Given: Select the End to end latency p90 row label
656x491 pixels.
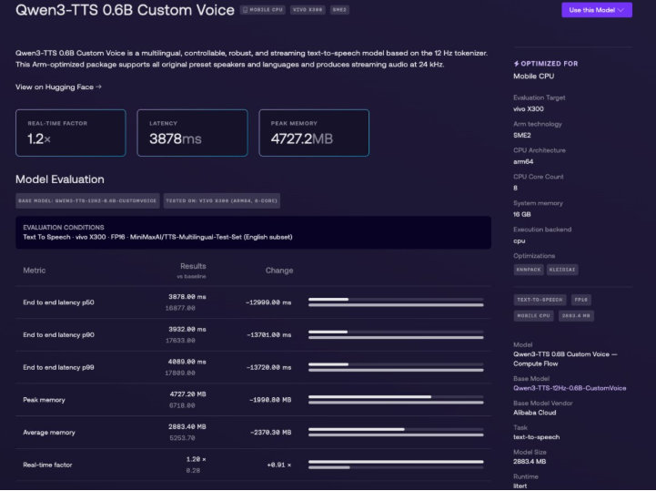Looking at the screenshot, I should (58, 335).
